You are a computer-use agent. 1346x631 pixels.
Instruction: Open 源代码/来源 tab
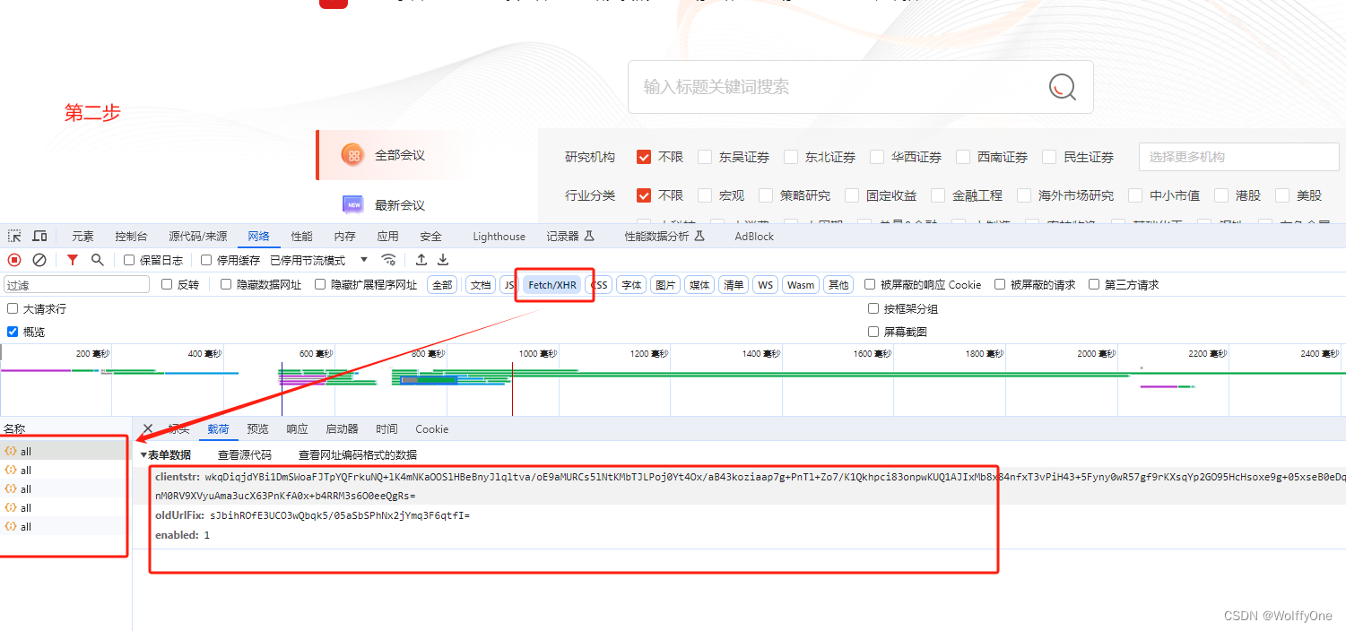pos(197,237)
